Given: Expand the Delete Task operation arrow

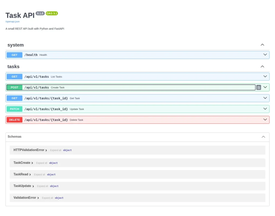Looking at the screenshot, I should point(265,120).
